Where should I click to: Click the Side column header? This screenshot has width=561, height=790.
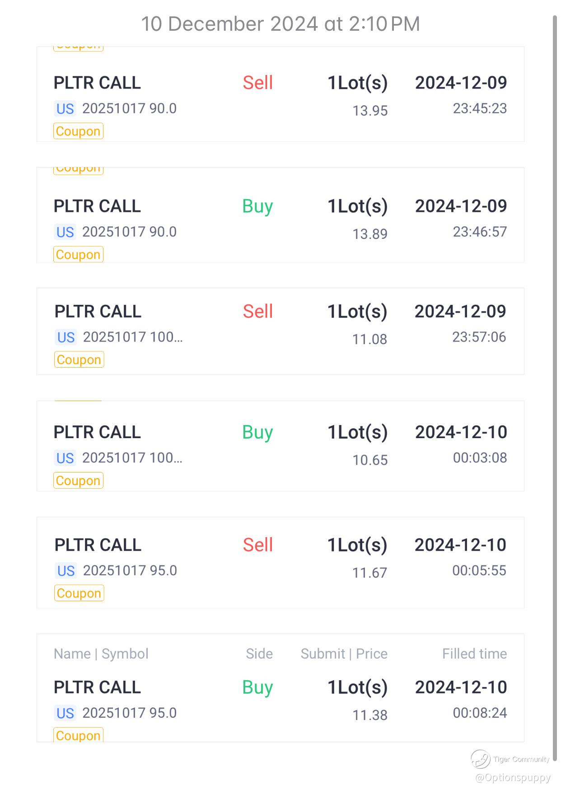coord(259,654)
